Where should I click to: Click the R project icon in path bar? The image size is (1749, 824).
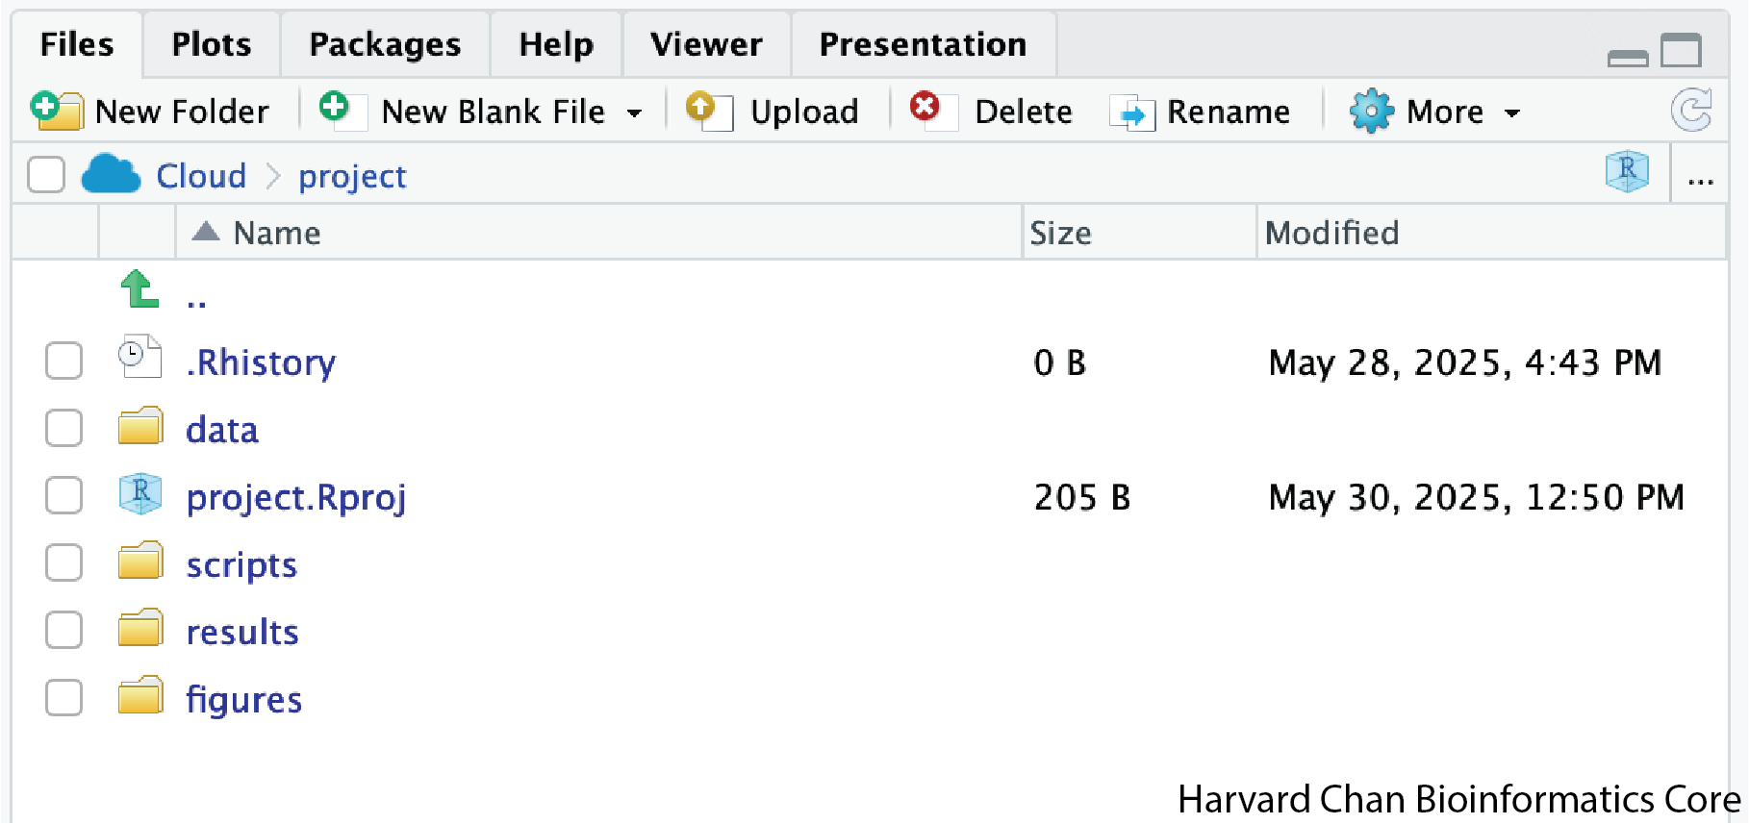(x=1627, y=172)
